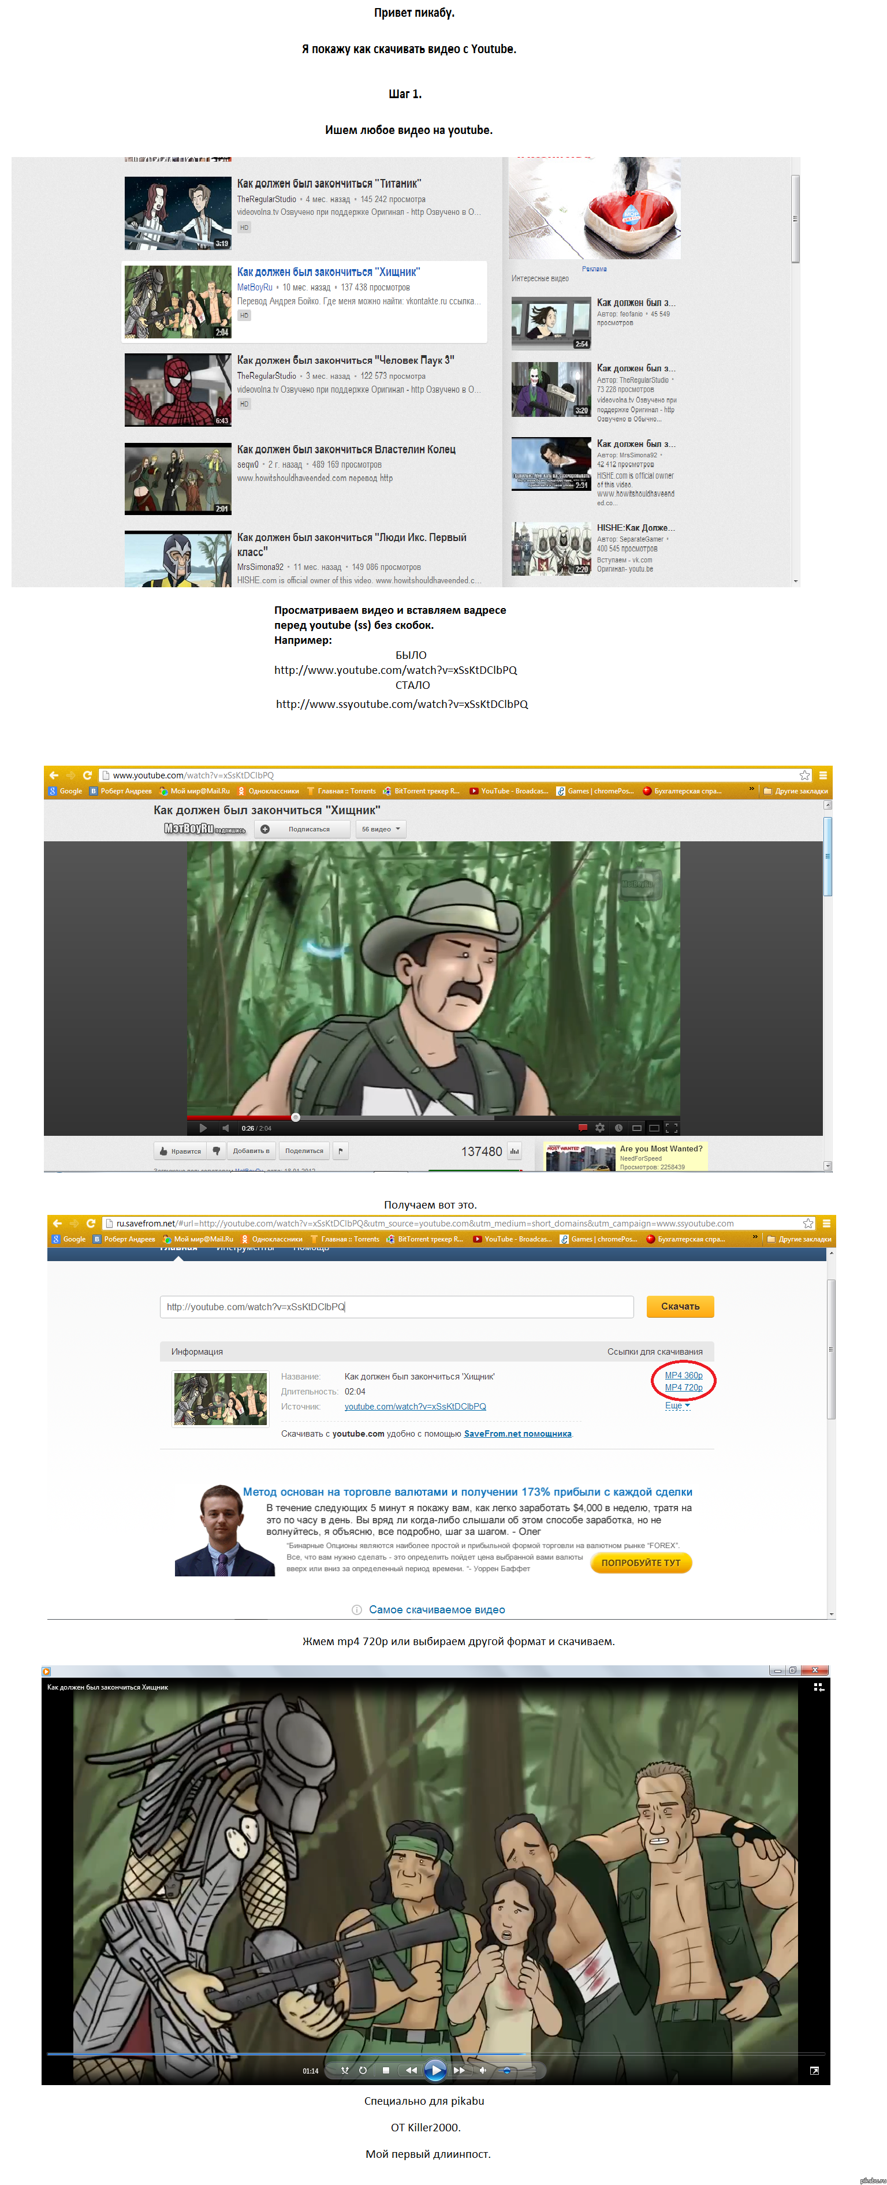This screenshot has height=2185, width=887.
Task: Open Chrome menu in YouTube browser window
Action: (822, 775)
